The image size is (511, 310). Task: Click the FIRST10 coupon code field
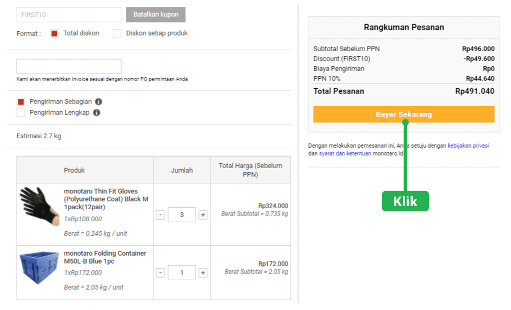click(69, 15)
